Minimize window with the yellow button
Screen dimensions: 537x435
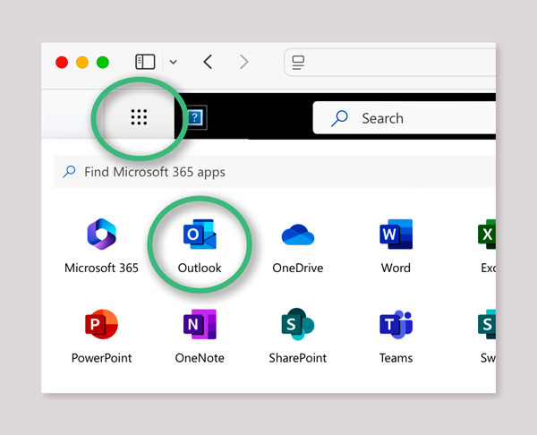(82, 63)
